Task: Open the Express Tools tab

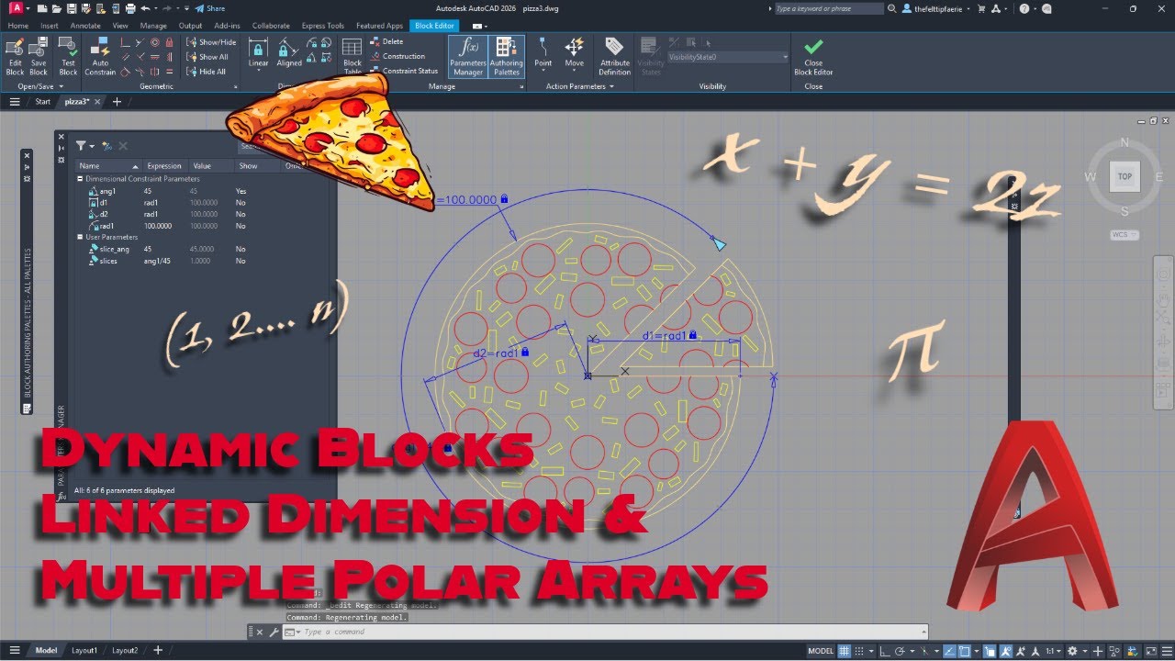Action: 323,26
